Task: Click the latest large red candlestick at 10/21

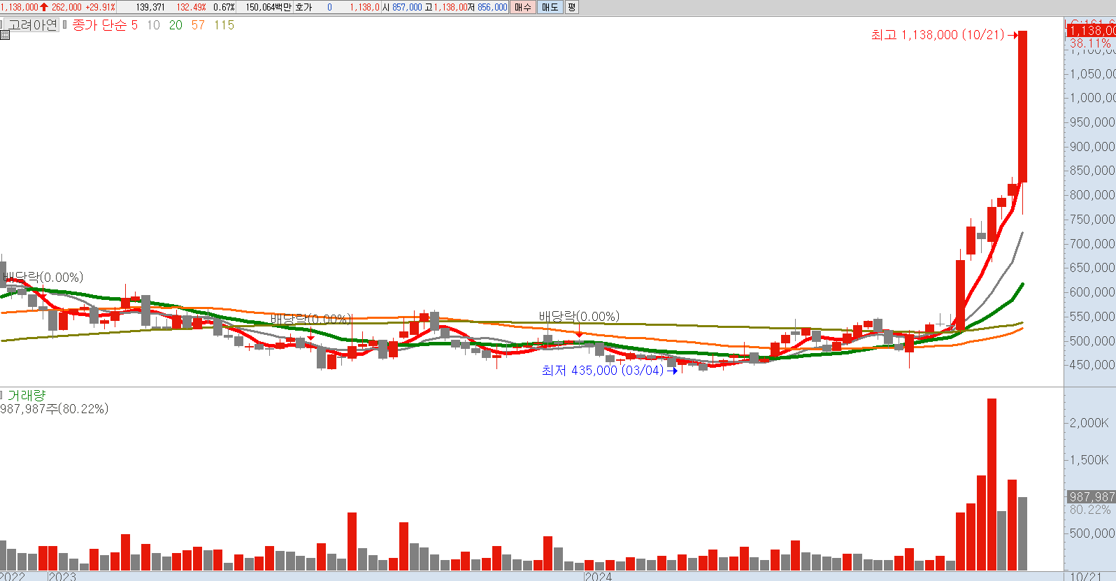Action: click(x=1022, y=106)
